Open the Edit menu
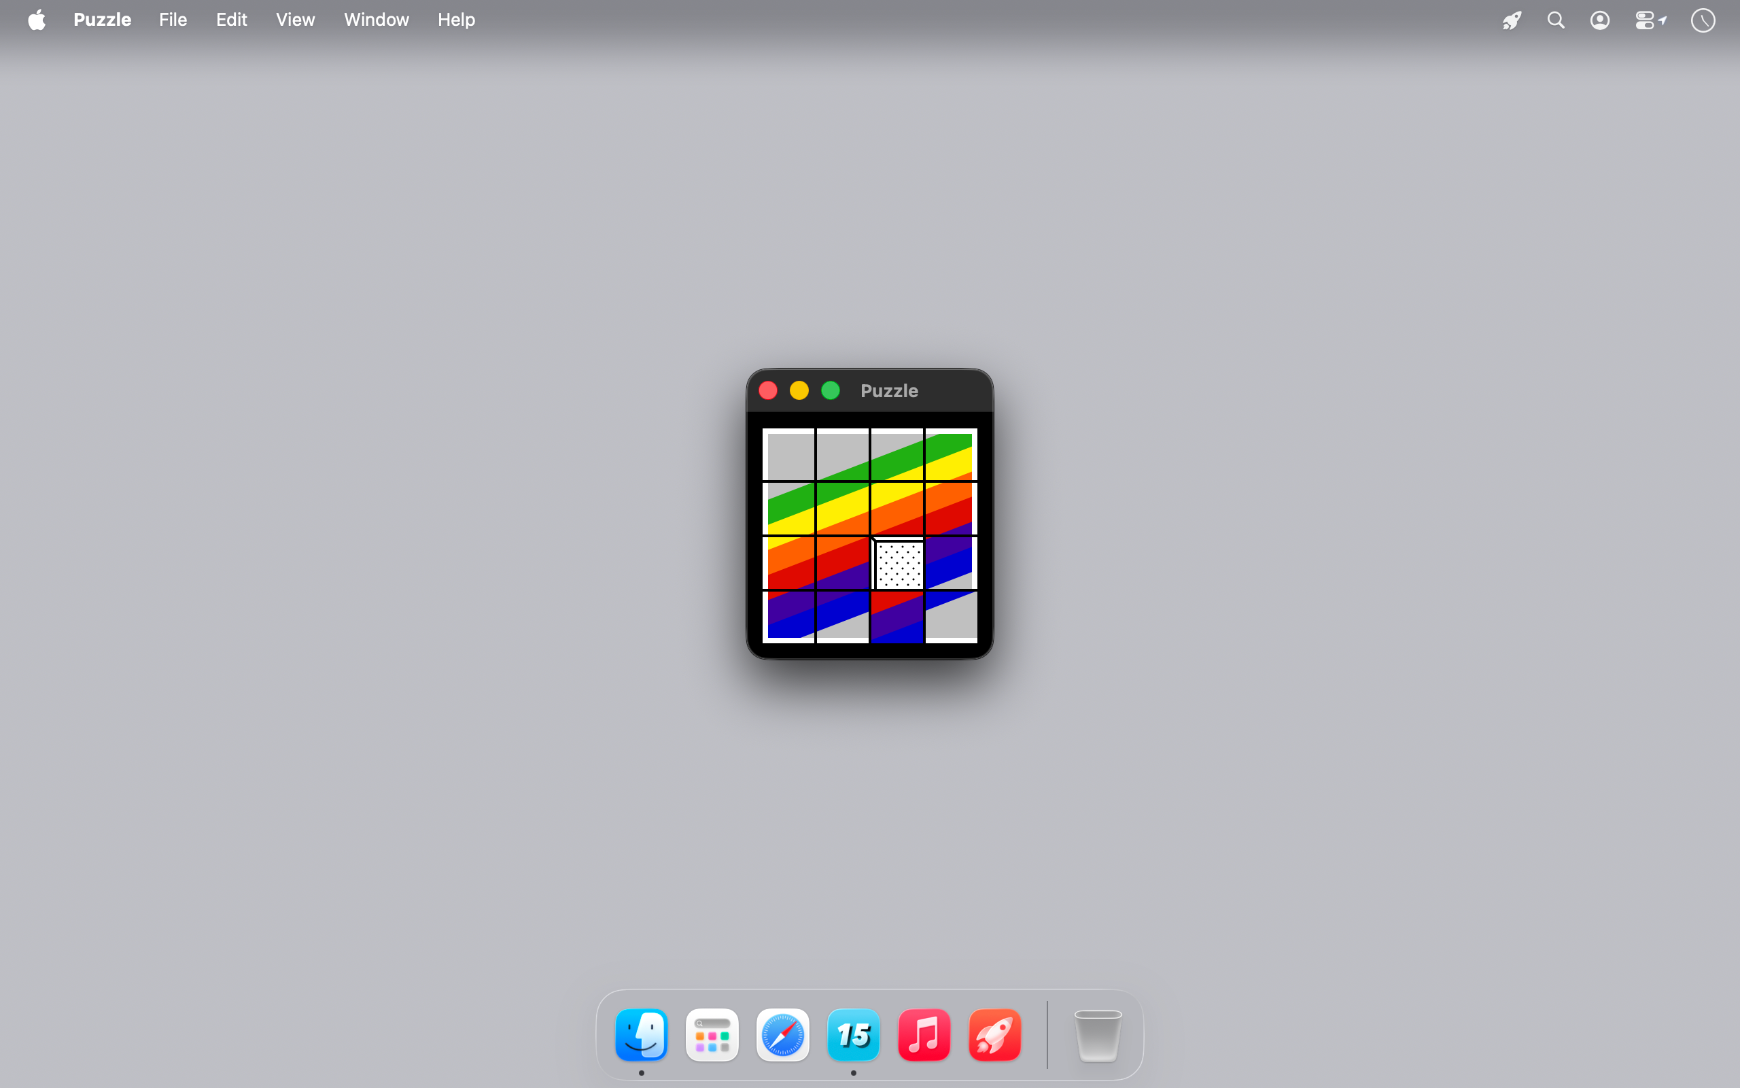The width and height of the screenshot is (1740, 1088). (x=232, y=20)
